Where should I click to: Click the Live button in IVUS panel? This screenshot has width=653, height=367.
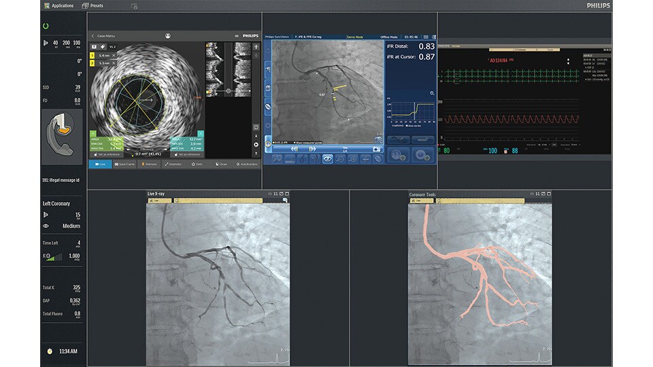pos(99,164)
